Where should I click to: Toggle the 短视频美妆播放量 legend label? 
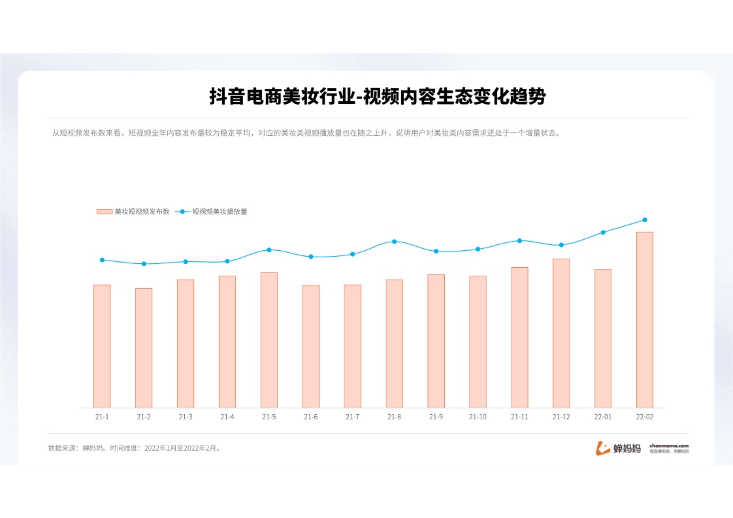tap(219, 212)
